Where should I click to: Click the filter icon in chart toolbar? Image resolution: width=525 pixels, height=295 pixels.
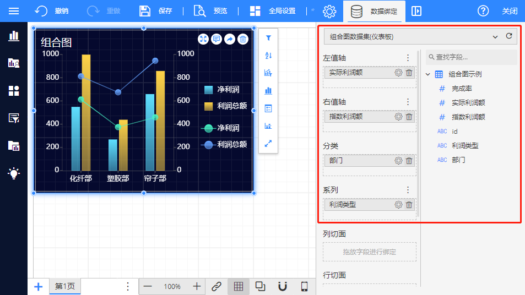tap(268, 38)
